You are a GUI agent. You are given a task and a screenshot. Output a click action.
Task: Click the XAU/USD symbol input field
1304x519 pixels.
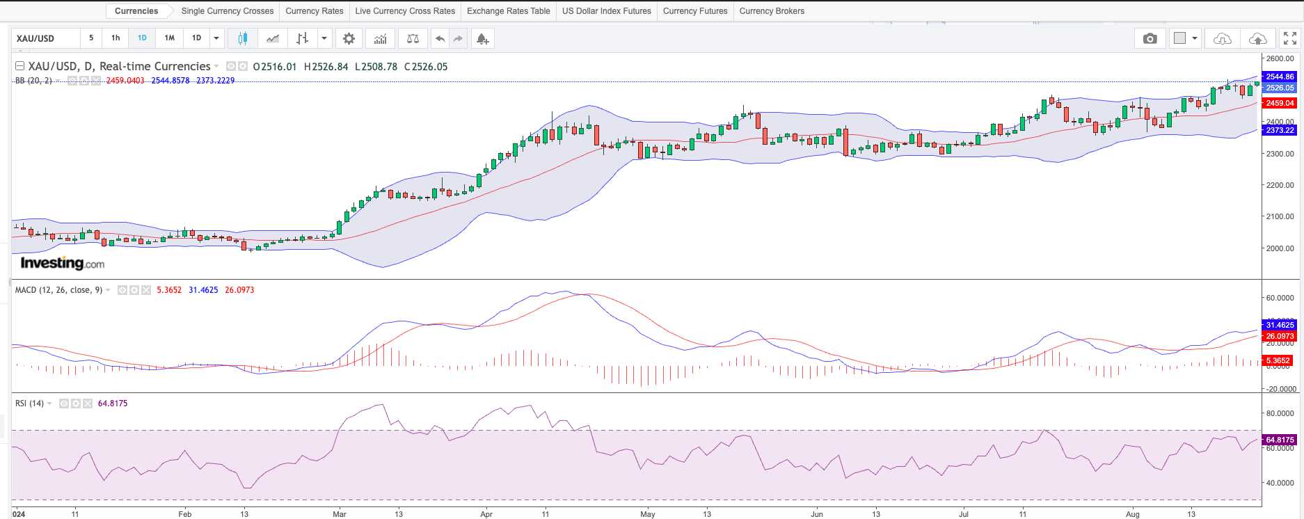45,38
